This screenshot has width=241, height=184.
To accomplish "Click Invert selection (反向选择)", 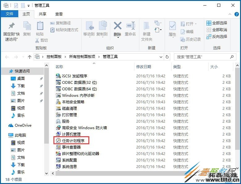I will (x=217, y=37).
